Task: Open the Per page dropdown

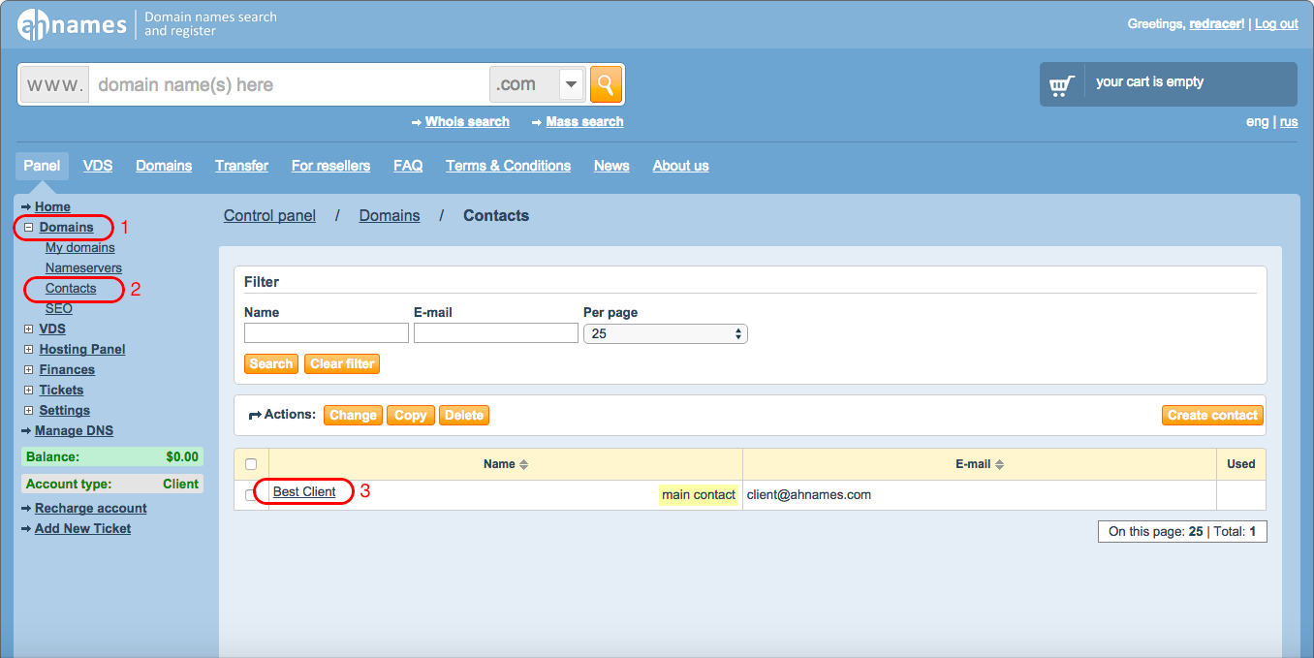Action: click(665, 333)
